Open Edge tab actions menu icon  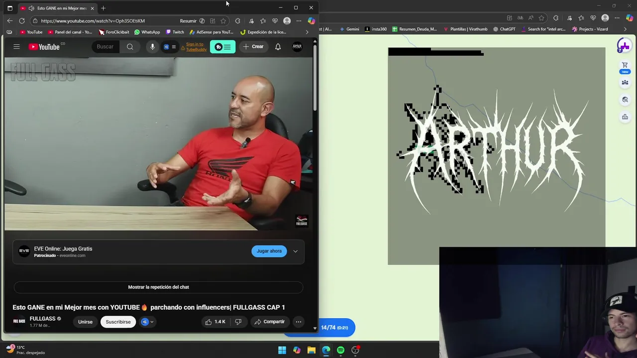coord(9,8)
